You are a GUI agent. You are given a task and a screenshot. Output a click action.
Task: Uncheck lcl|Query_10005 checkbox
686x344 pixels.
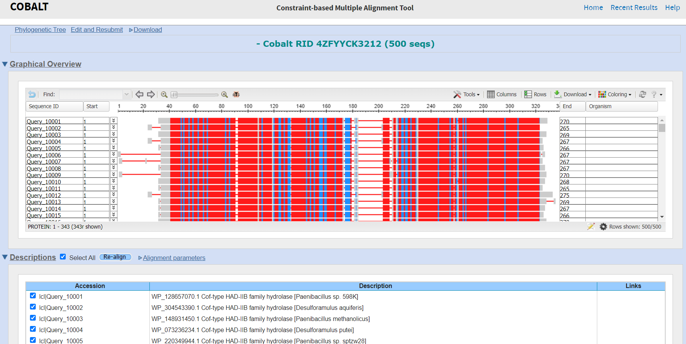point(33,340)
